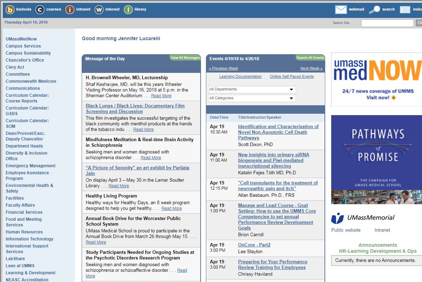422x282 pixels.
Task: Open the All Categories dropdown
Action: 252,98
